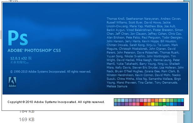Screen dimensions: 193x123
Task: Select the 12.0.1 x32 version text
Action: (21, 58)
